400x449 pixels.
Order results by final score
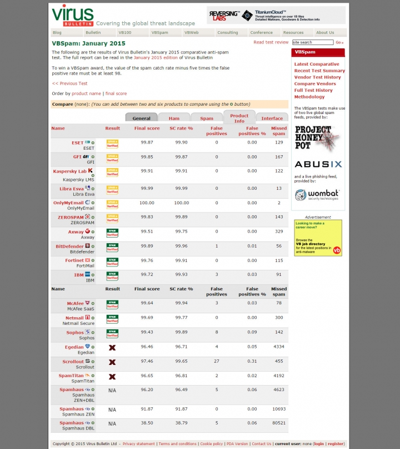tap(116, 93)
